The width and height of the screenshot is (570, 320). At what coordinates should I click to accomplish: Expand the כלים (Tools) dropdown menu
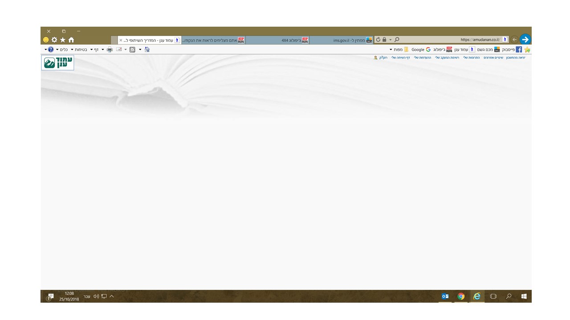pos(63,50)
